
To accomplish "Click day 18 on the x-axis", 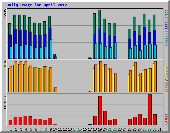I will point(95,129).
